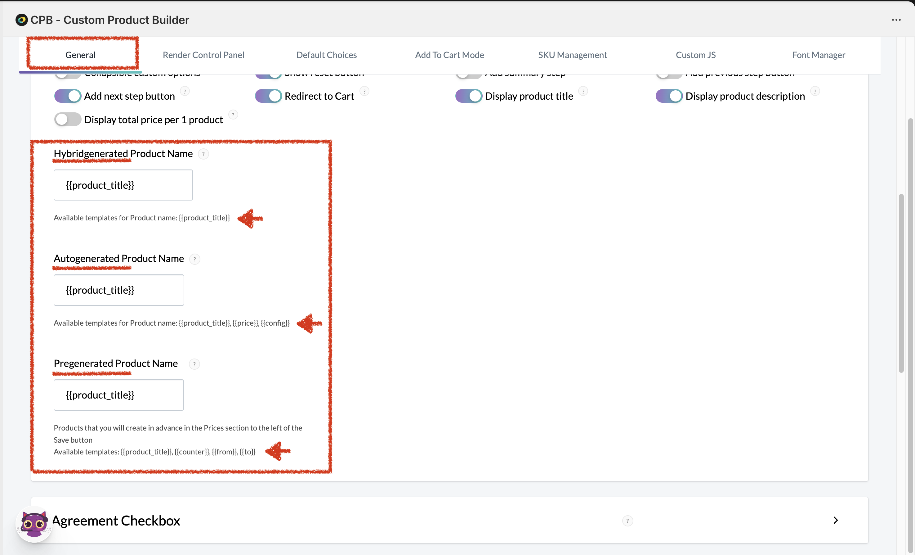
Task: Enable Display total price per 1 product
Action: (x=68, y=119)
